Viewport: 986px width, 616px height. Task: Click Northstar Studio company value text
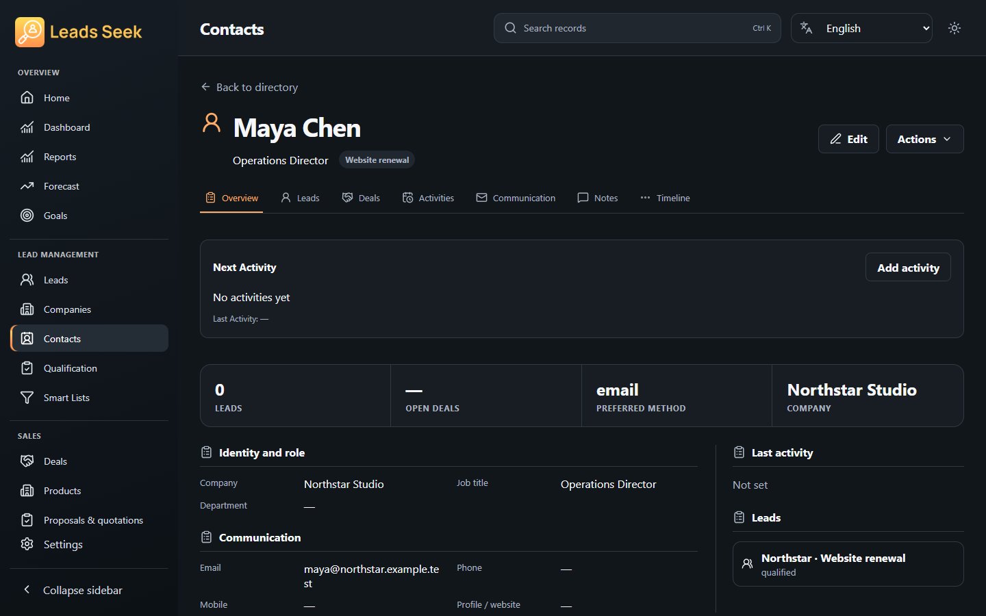coord(344,484)
